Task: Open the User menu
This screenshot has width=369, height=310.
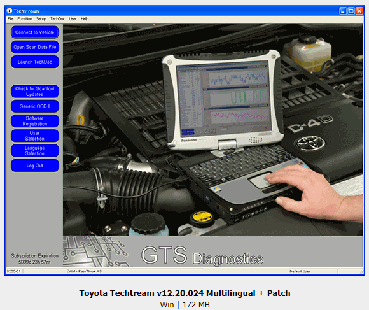Action: point(73,19)
